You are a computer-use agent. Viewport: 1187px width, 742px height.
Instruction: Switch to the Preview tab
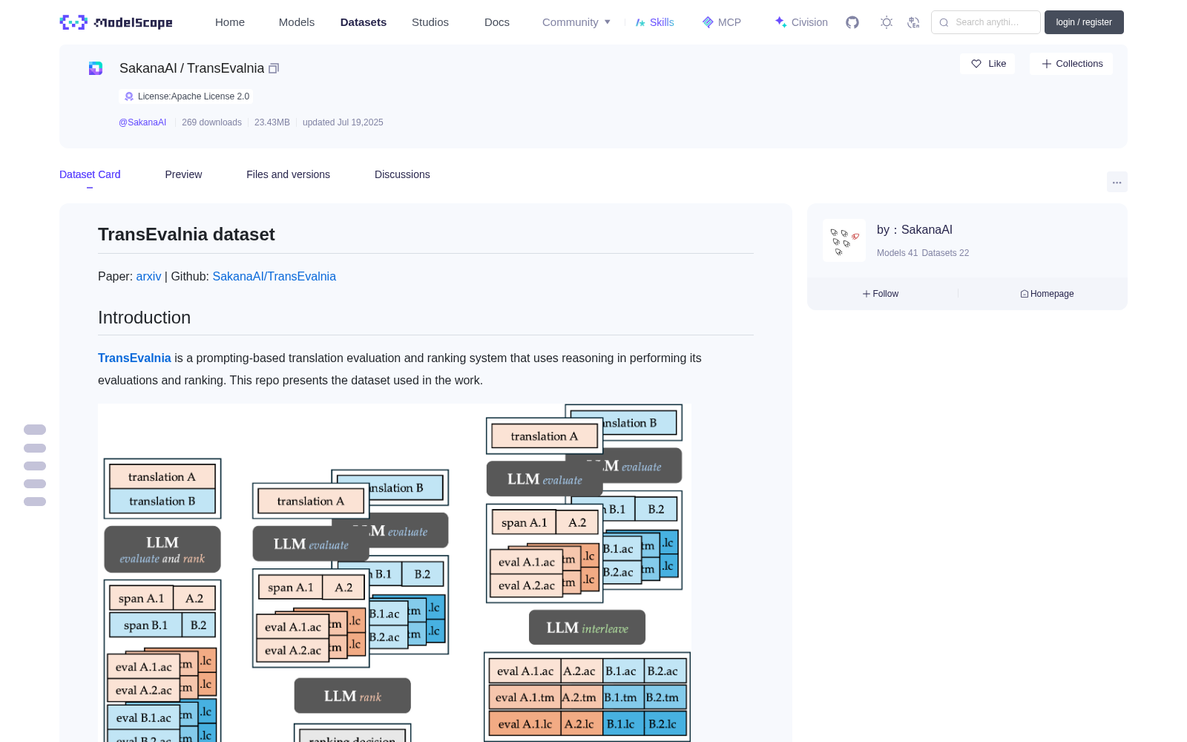(x=183, y=174)
